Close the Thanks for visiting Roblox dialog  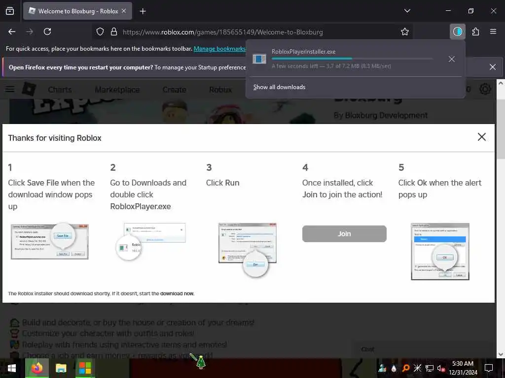[481, 137]
